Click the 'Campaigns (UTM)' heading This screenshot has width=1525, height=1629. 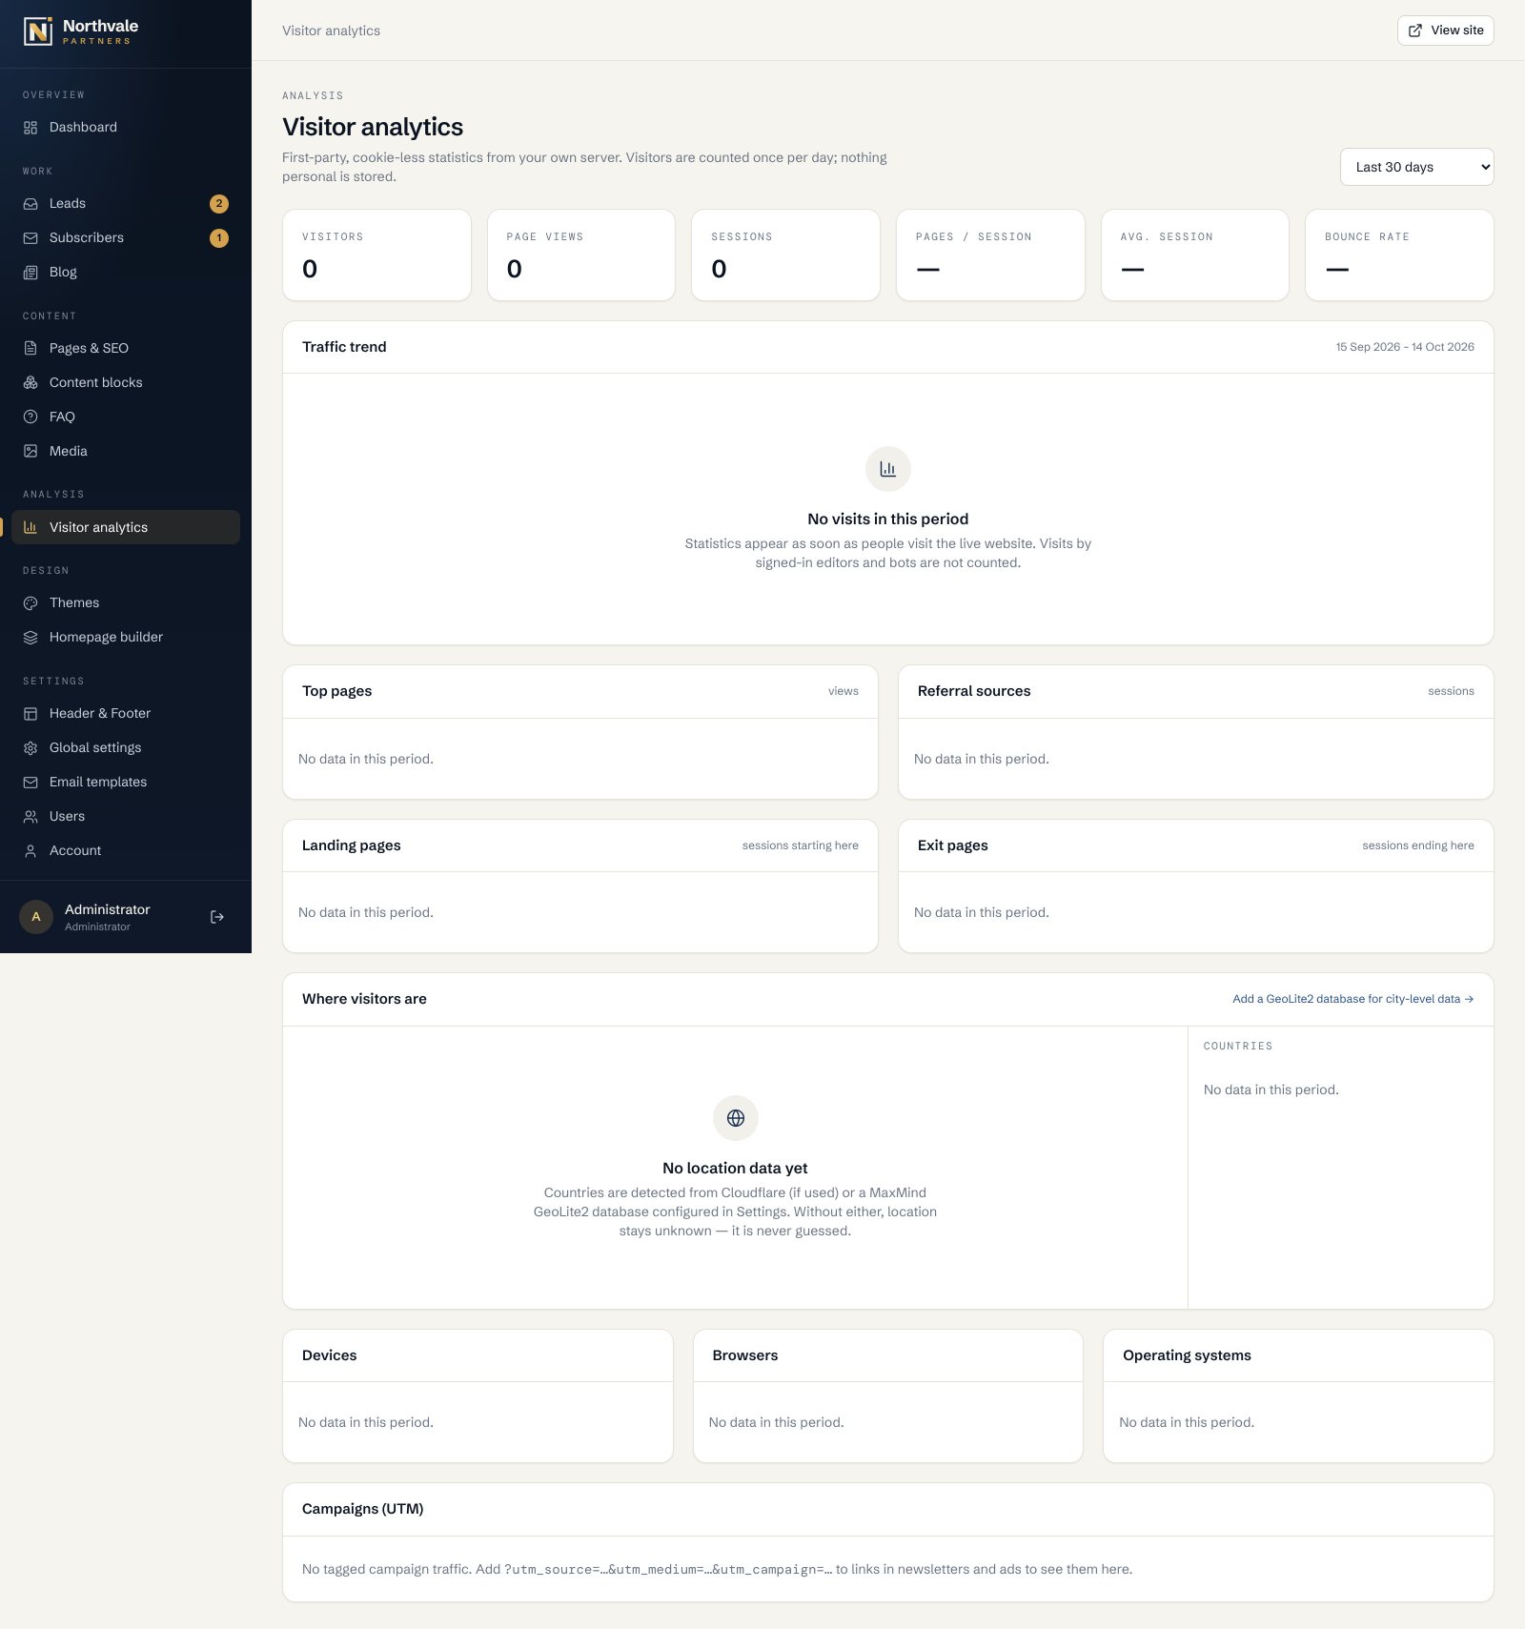click(363, 1509)
